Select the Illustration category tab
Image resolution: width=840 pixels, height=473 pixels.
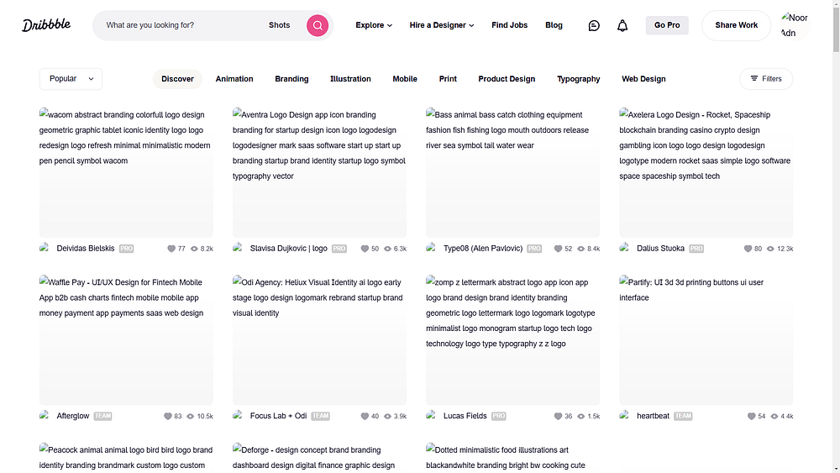point(350,79)
